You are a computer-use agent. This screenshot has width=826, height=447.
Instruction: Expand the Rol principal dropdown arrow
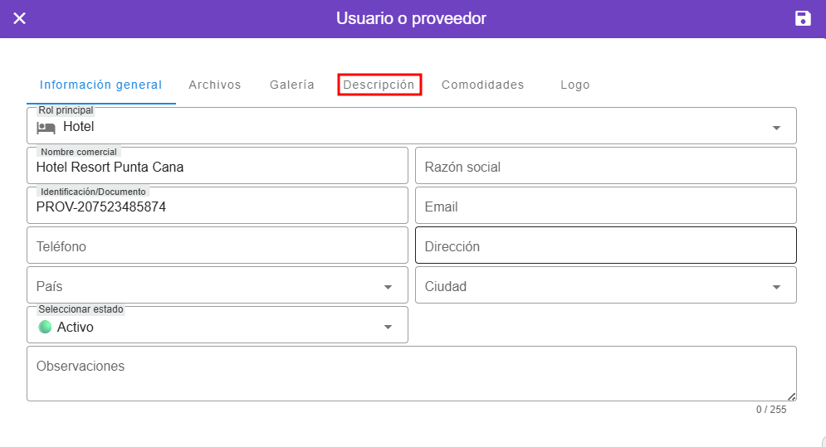pyautogui.click(x=776, y=128)
